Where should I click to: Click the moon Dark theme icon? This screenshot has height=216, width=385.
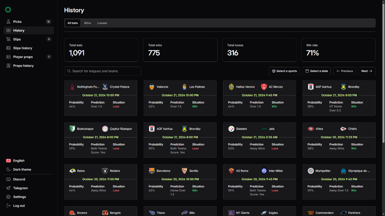[x=8, y=170]
